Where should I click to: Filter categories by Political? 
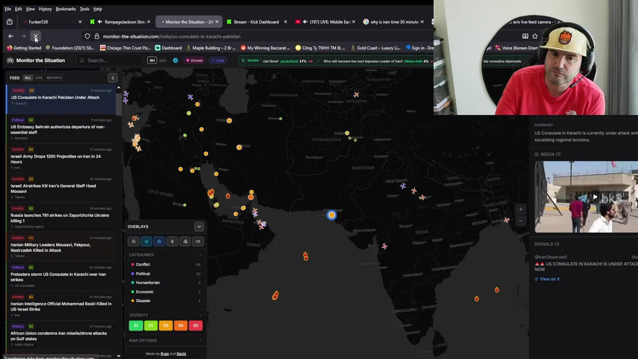164,274
